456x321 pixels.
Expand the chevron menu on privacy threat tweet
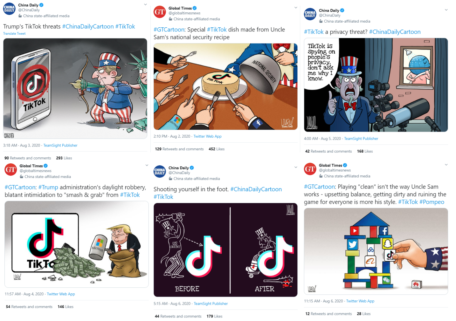[446, 10]
